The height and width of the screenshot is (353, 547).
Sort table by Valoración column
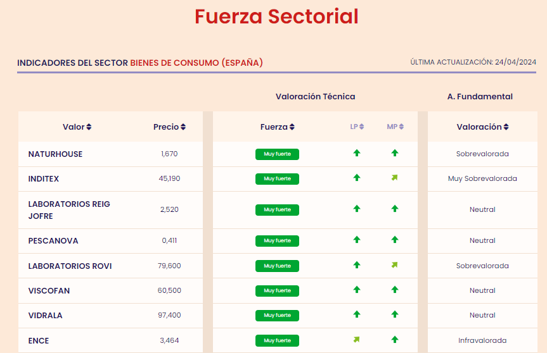pos(482,127)
